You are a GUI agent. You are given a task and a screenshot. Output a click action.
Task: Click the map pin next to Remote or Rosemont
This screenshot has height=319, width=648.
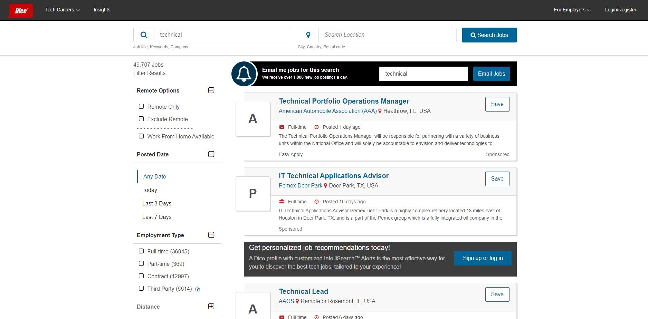(x=297, y=301)
